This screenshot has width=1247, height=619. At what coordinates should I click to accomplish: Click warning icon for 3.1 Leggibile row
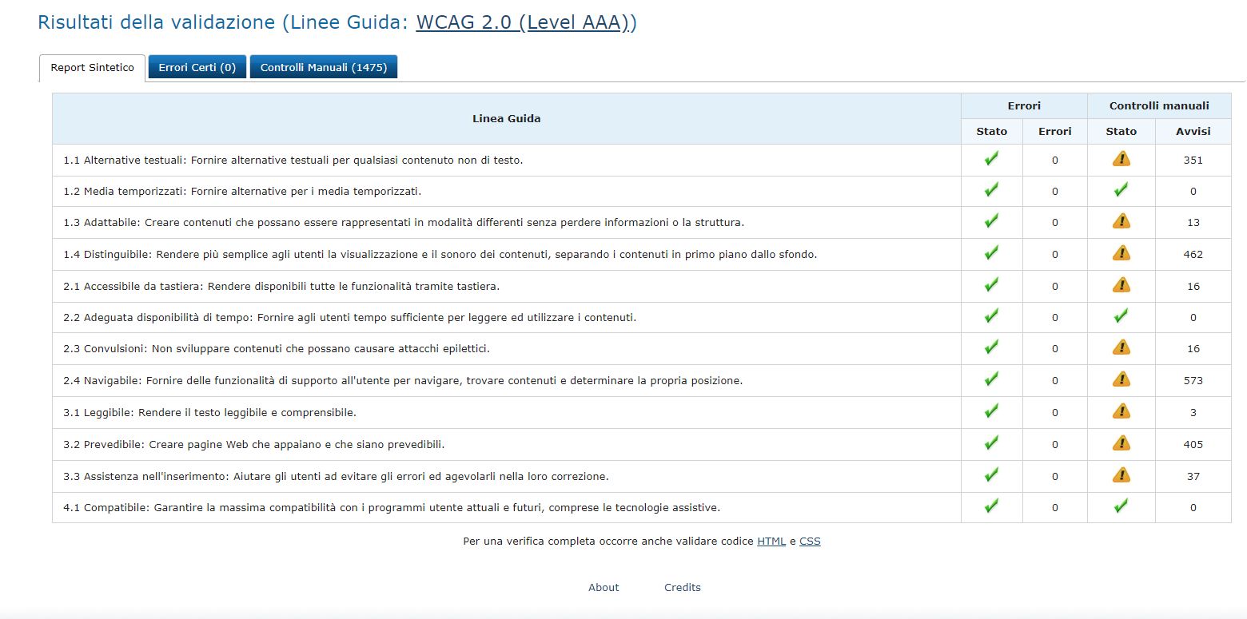(x=1121, y=411)
